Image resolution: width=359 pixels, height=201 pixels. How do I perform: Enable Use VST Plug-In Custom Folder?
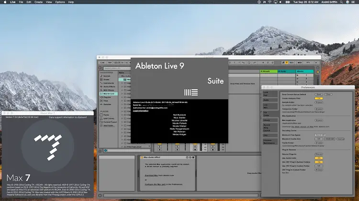coord(318,166)
